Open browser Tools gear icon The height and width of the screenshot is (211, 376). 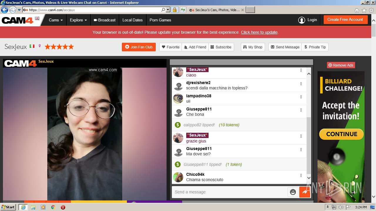click(x=371, y=10)
